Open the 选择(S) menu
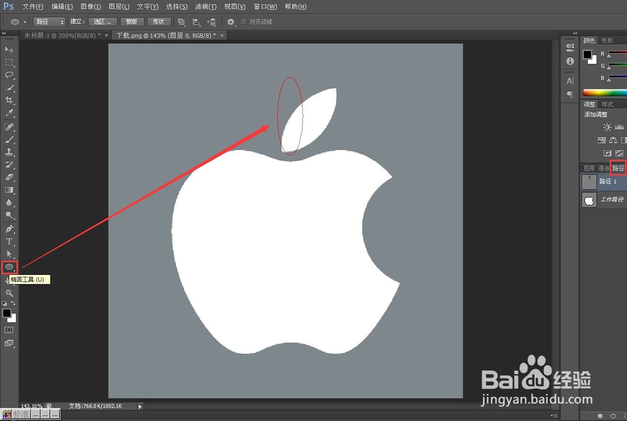The height and width of the screenshot is (421, 627). (176, 6)
